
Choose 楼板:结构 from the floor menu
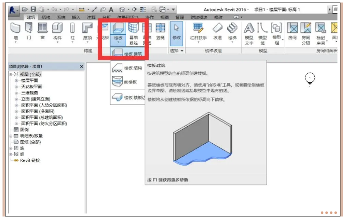(x=127, y=68)
